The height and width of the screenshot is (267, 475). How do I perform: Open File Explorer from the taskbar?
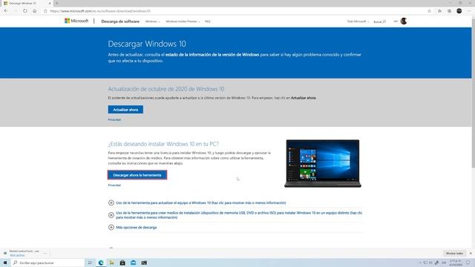click(x=112, y=263)
